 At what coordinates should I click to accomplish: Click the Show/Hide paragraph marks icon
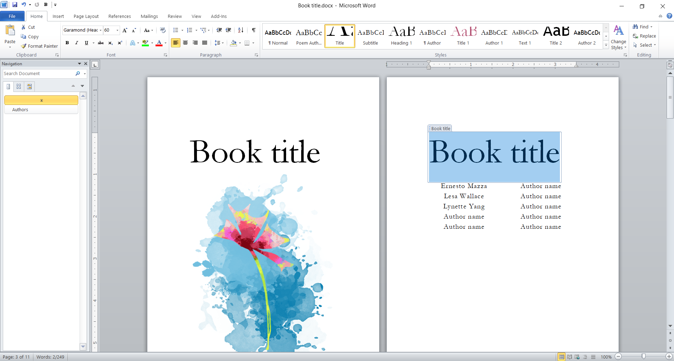pyautogui.click(x=253, y=30)
